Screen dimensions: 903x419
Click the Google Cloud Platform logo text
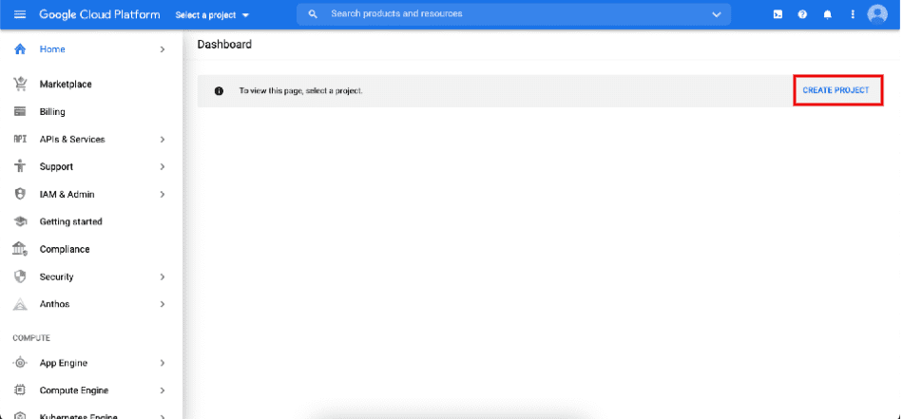coord(100,14)
